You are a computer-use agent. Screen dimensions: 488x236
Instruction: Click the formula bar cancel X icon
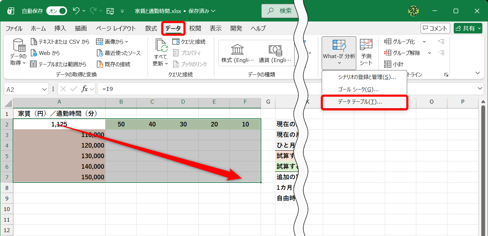coord(64,89)
